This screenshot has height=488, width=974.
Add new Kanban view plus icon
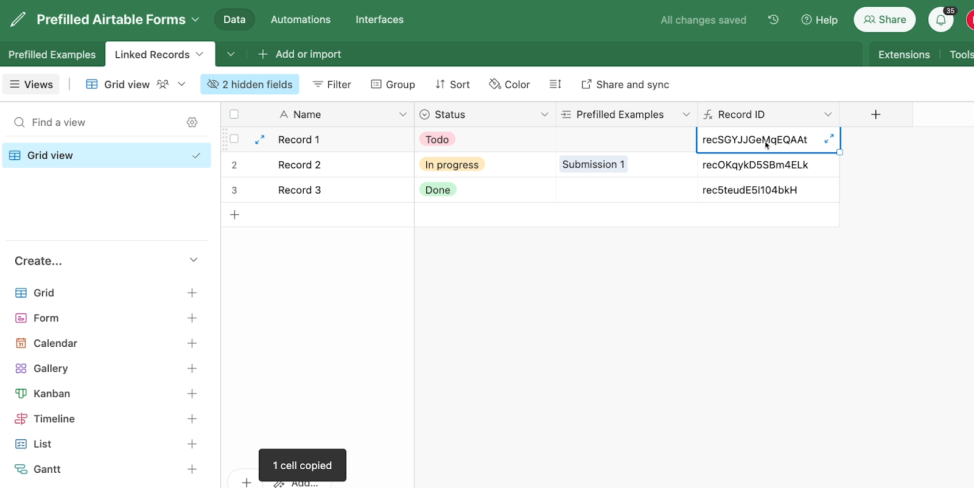coord(192,394)
